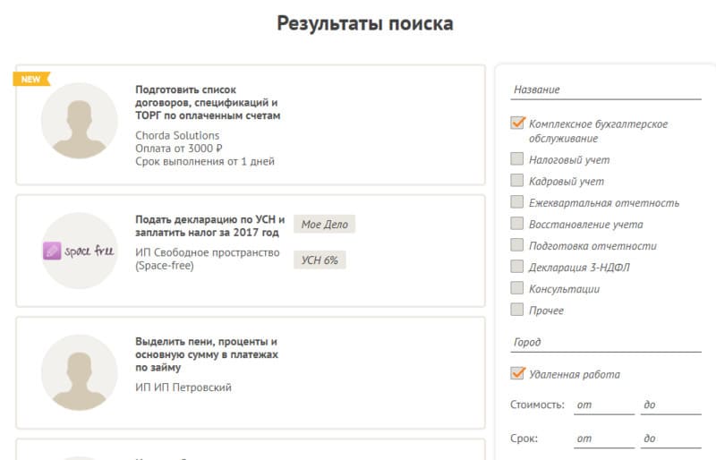
Task: Click the Срок 'до' maximum field
Action: (x=670, y=439)
